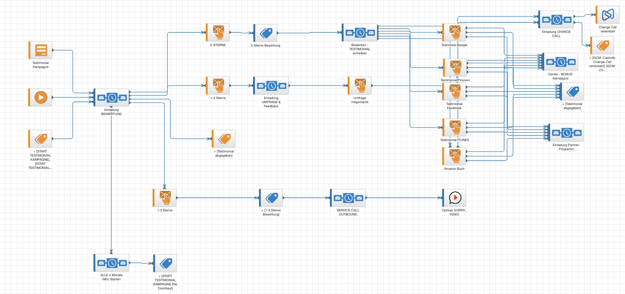This screenshot has width=625, height=294.
Task: Open the SERVICE CALL OUTBOUND sequence
Action: pyautogui.click(x=348, y=198)
